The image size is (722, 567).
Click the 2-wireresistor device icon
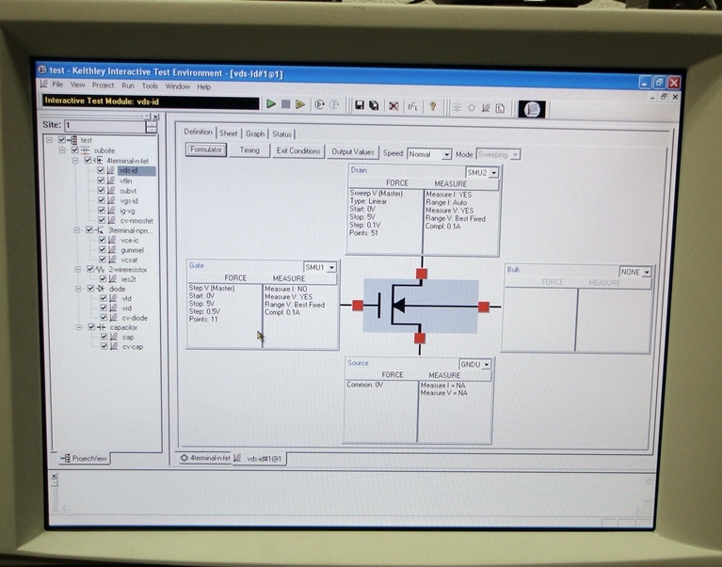pyautogui.click(x=101, y=269)
